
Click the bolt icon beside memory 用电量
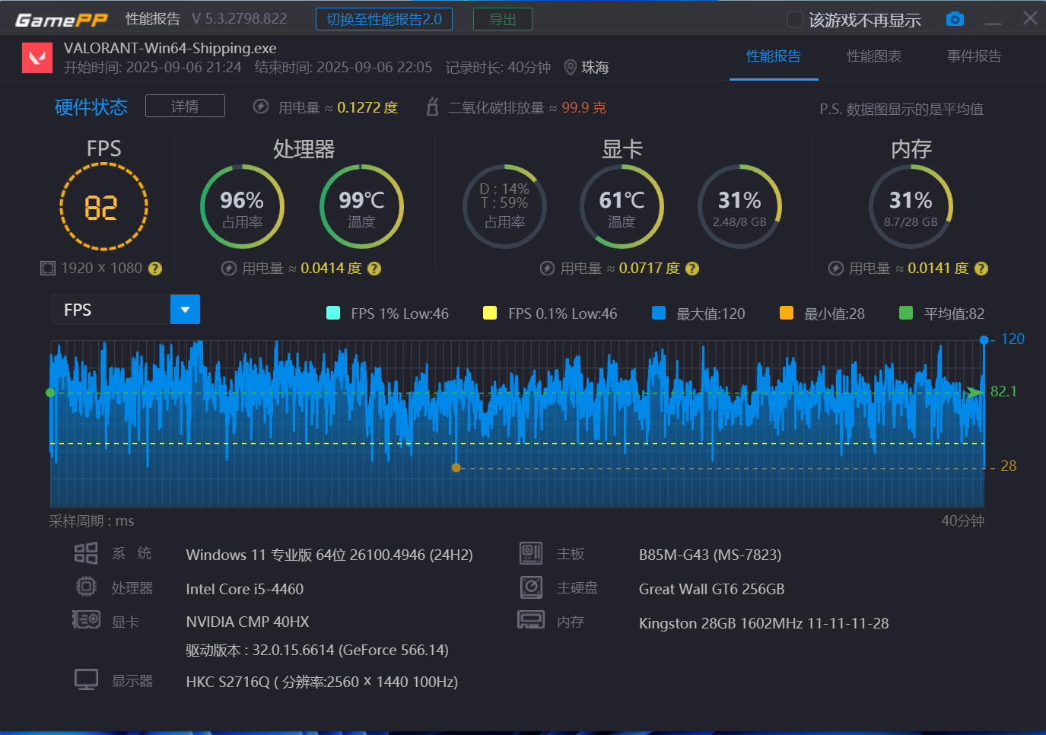pyautogui.click(x=835, y=268)
